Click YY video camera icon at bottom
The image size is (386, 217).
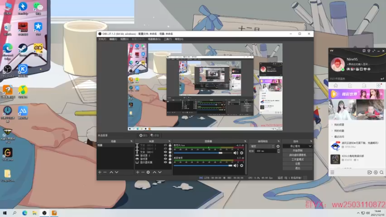pos(370,173)
